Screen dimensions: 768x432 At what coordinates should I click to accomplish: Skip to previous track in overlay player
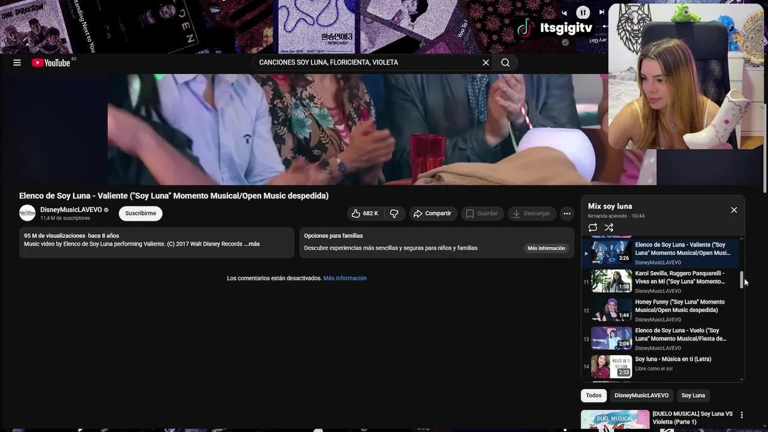tap(564, 13)
